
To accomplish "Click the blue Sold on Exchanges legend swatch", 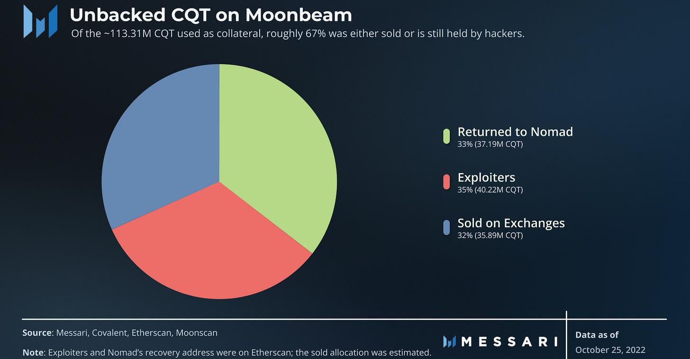I will coord(446,227).
